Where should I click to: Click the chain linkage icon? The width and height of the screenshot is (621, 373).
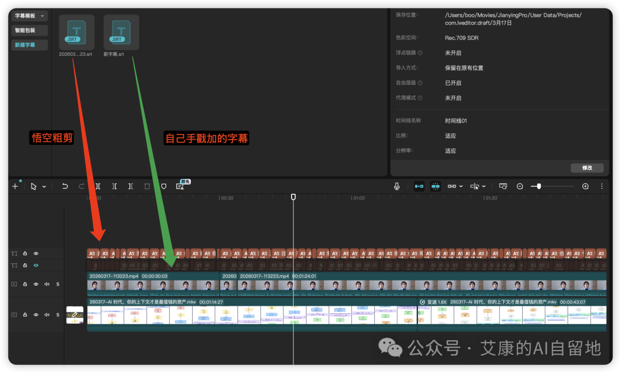click(452, 186)
